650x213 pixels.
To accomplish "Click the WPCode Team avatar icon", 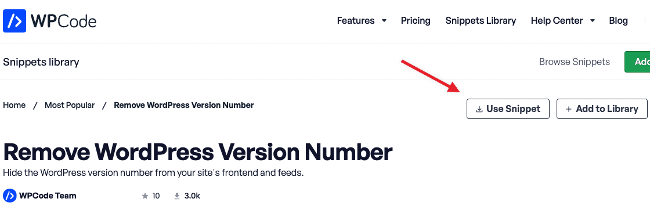I will click(9, 196).
